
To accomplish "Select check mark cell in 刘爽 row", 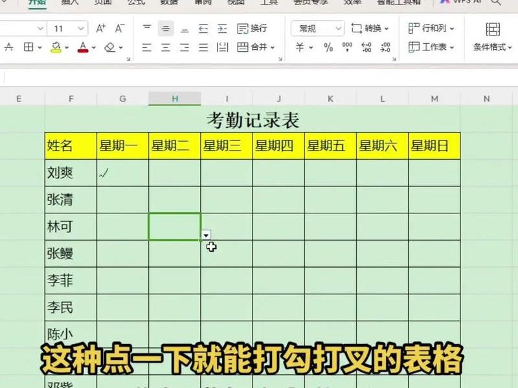I will 122,173.
